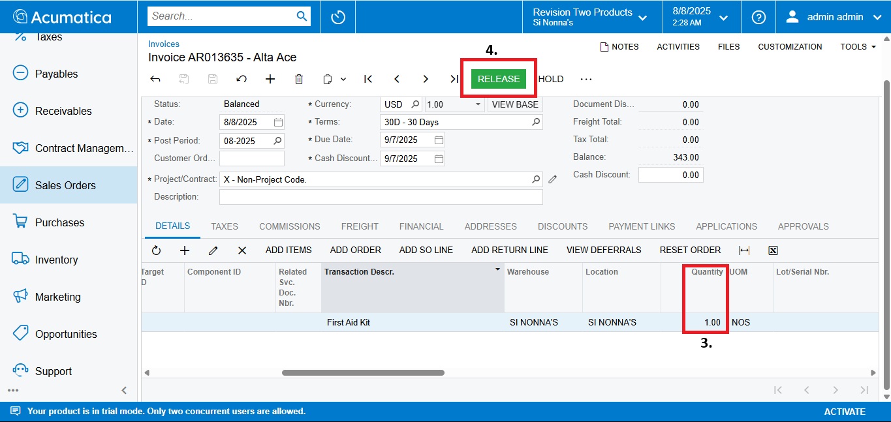Screen dimensions: 891x422
Task: Expand the currency rate dropdown
Action: 478,104
